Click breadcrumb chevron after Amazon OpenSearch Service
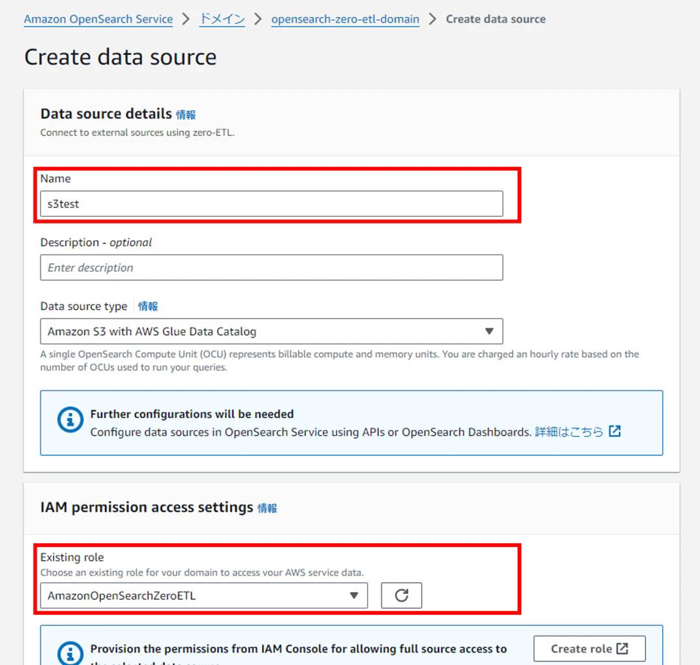The width and height of the screenshot is (700, 665). (x=186, y=19)
